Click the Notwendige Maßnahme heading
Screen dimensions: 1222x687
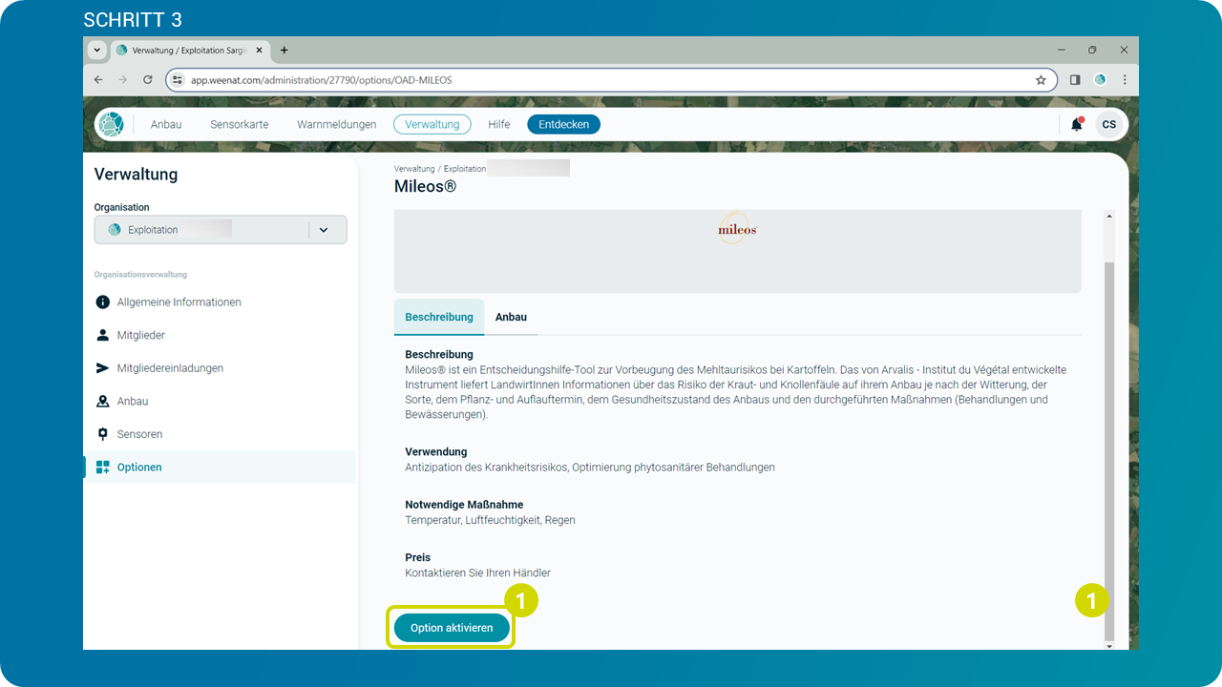(464, 505)
